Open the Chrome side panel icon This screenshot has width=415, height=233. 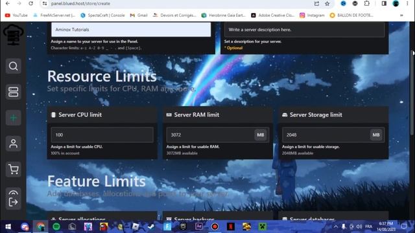(x=384, y=3)
